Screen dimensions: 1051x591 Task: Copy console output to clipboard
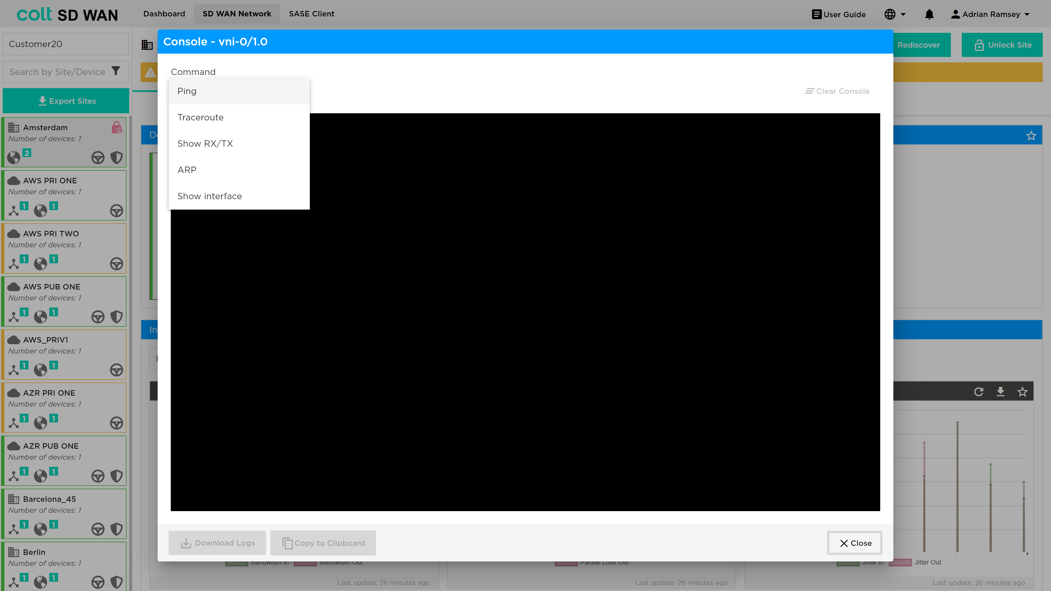coord(323,543)
